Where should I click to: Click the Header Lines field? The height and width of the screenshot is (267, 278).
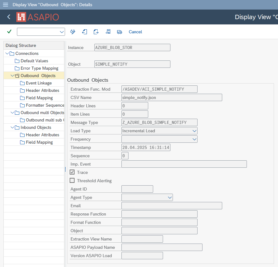click(135, 106)
